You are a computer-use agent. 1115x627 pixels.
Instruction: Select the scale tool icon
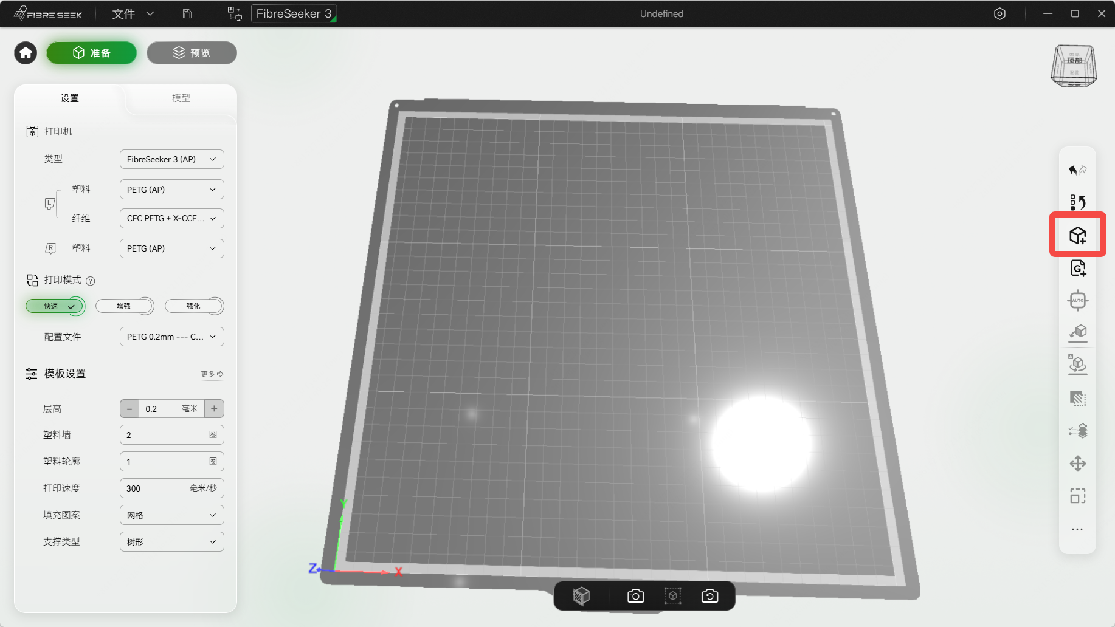1077,496
